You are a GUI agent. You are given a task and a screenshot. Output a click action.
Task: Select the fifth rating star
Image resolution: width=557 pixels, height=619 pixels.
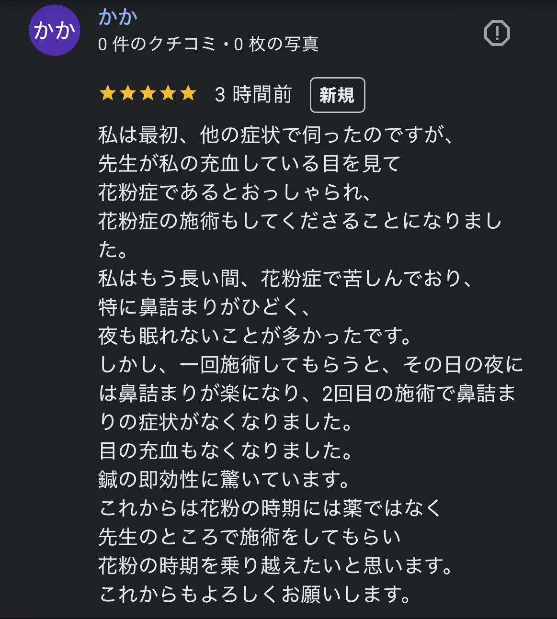click(188, 93)
